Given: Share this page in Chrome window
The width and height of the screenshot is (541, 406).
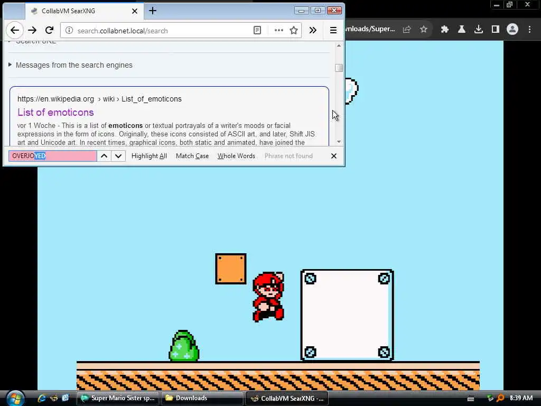Looking at the screenshot, I should pyautogui.click(x=407, y=30).
